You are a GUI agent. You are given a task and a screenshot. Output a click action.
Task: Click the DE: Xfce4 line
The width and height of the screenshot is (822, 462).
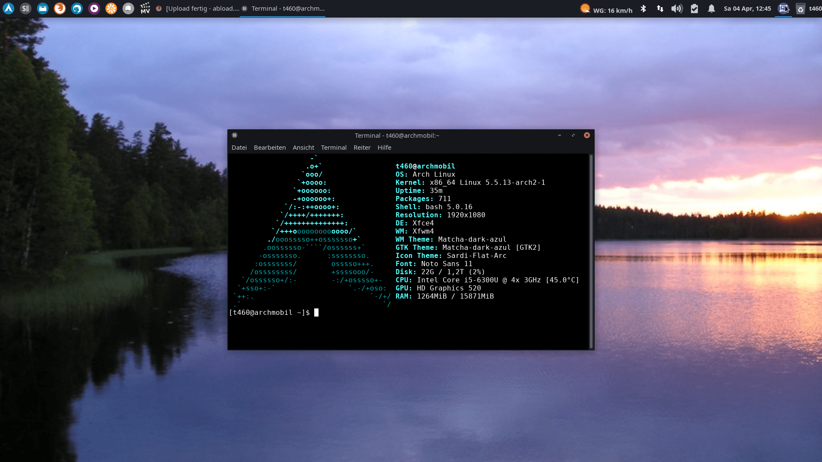coord(414,223)
